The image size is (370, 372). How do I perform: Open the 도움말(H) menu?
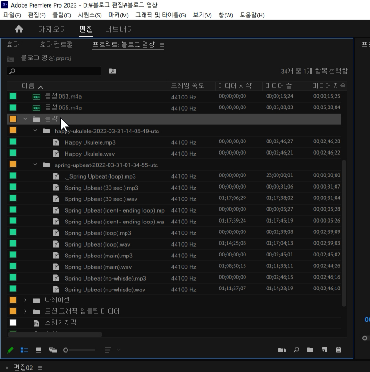[x=252, y=15]
